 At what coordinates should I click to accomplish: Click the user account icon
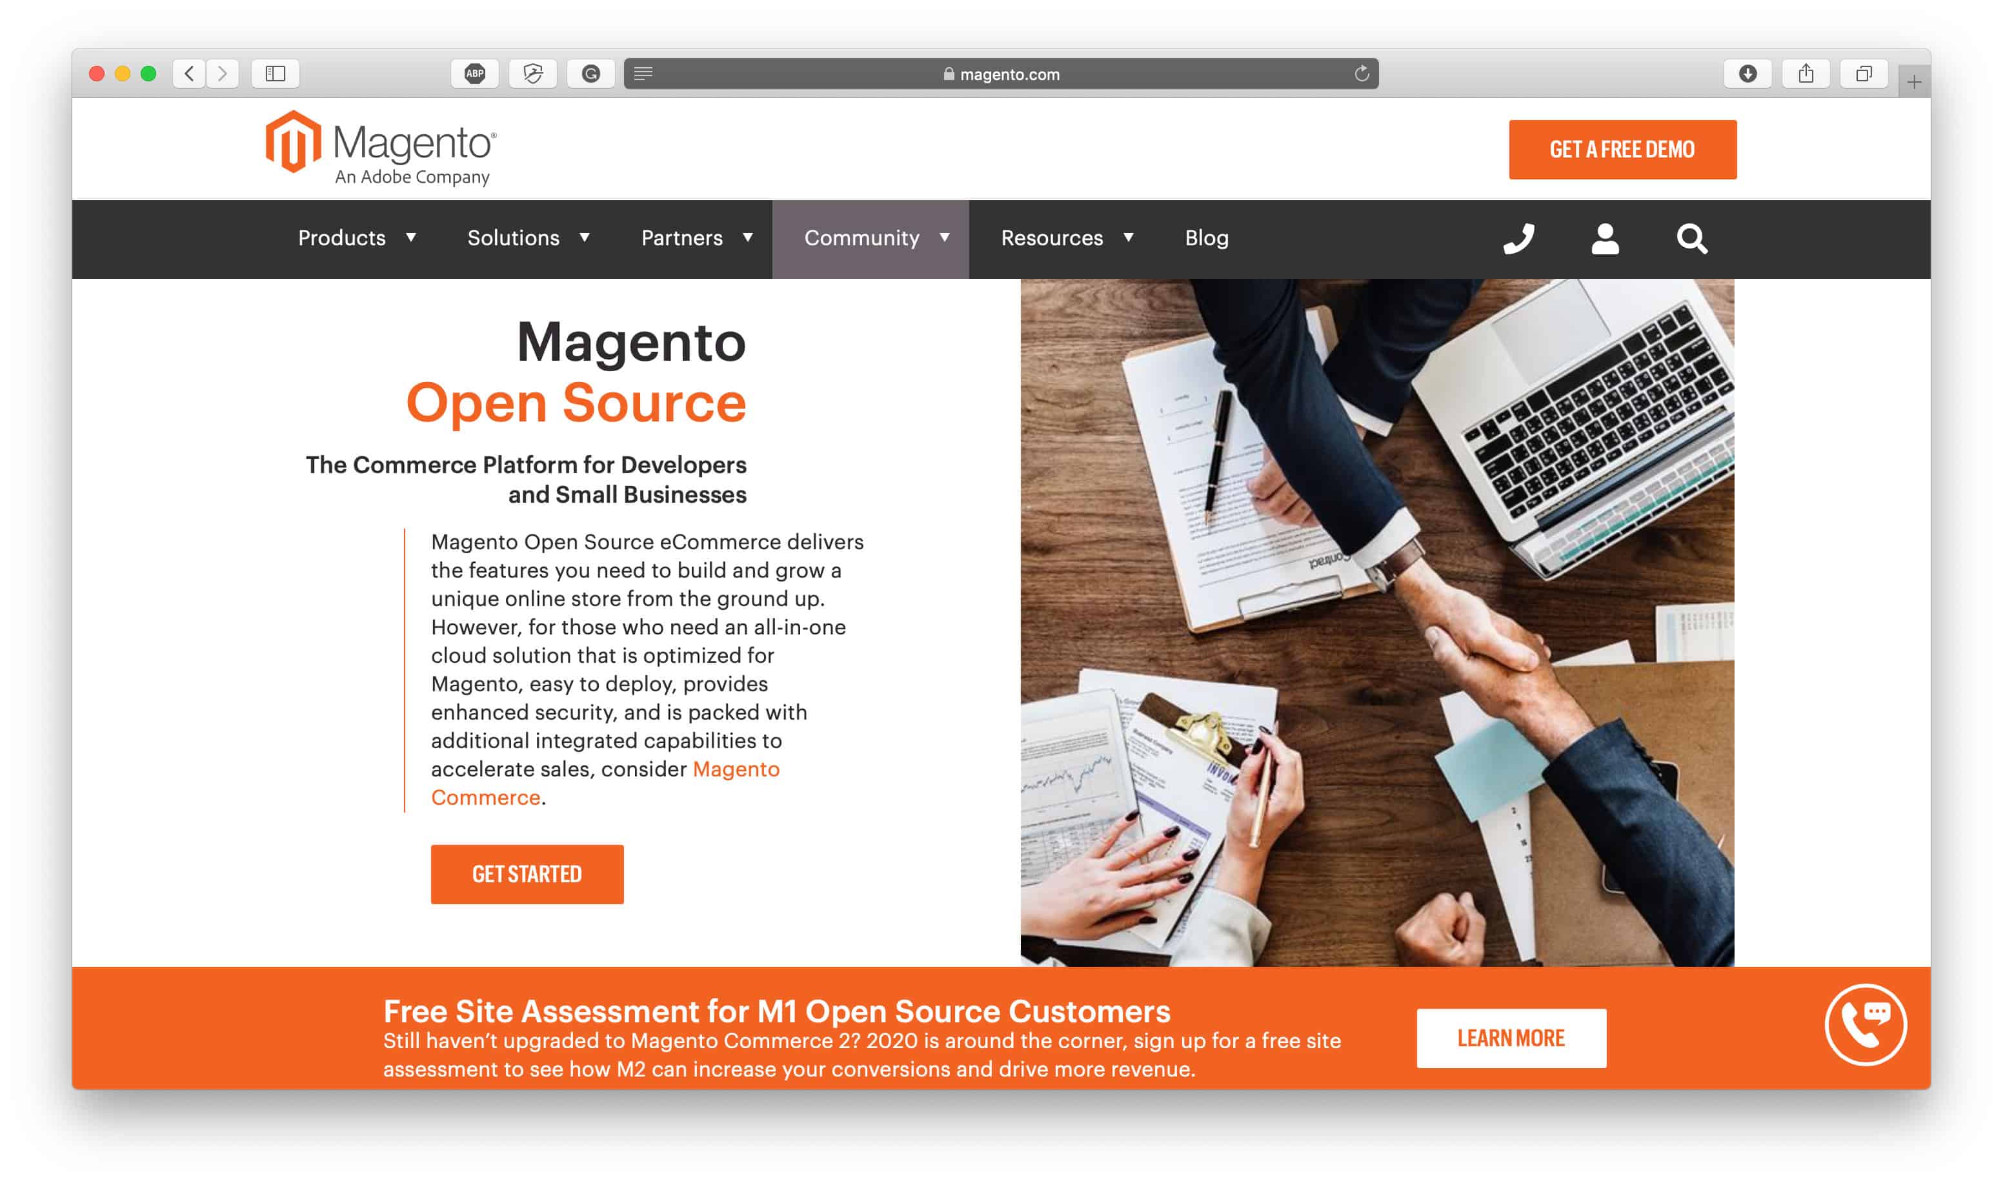click(x=1607, y=237)
